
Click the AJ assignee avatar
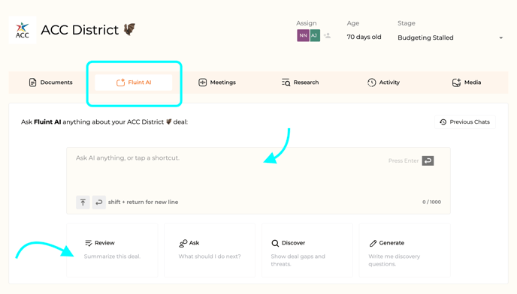click(315, 35)
